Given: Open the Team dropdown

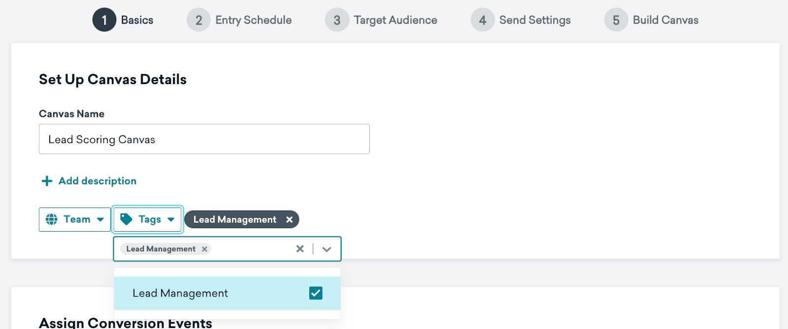Looking at the screenshot, I should (75, 219).
